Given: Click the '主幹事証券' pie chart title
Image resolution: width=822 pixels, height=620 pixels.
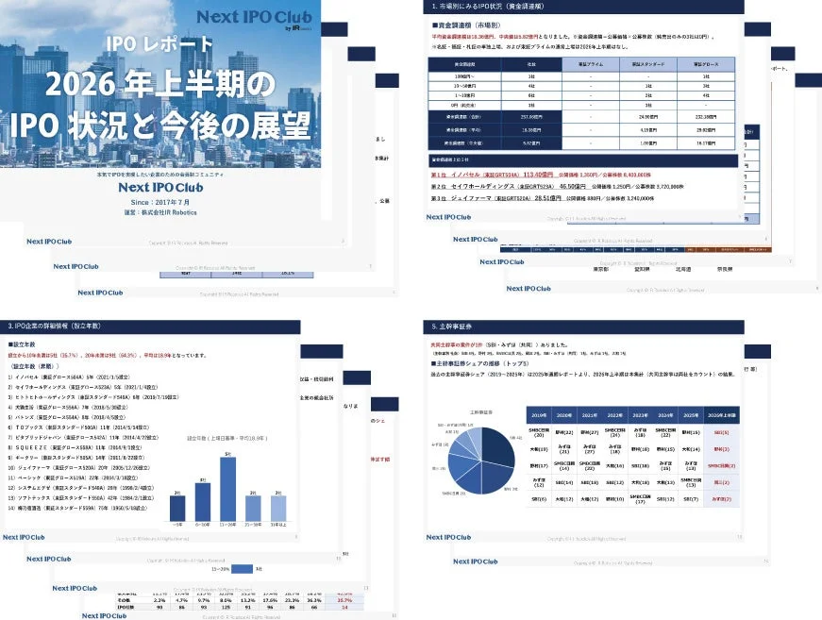Looking at the screenshot, I should pos(480,412).
